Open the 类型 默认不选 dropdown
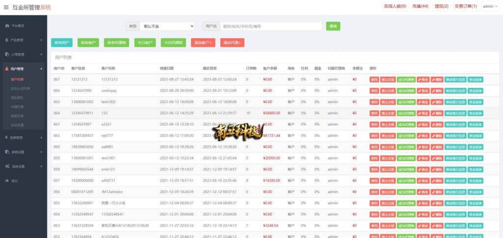Image resolution: width=503 pixels, height=238 pixels. [167, 26]
